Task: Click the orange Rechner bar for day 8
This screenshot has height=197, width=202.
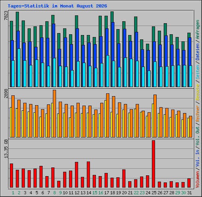Action: [x=54, y=114]
